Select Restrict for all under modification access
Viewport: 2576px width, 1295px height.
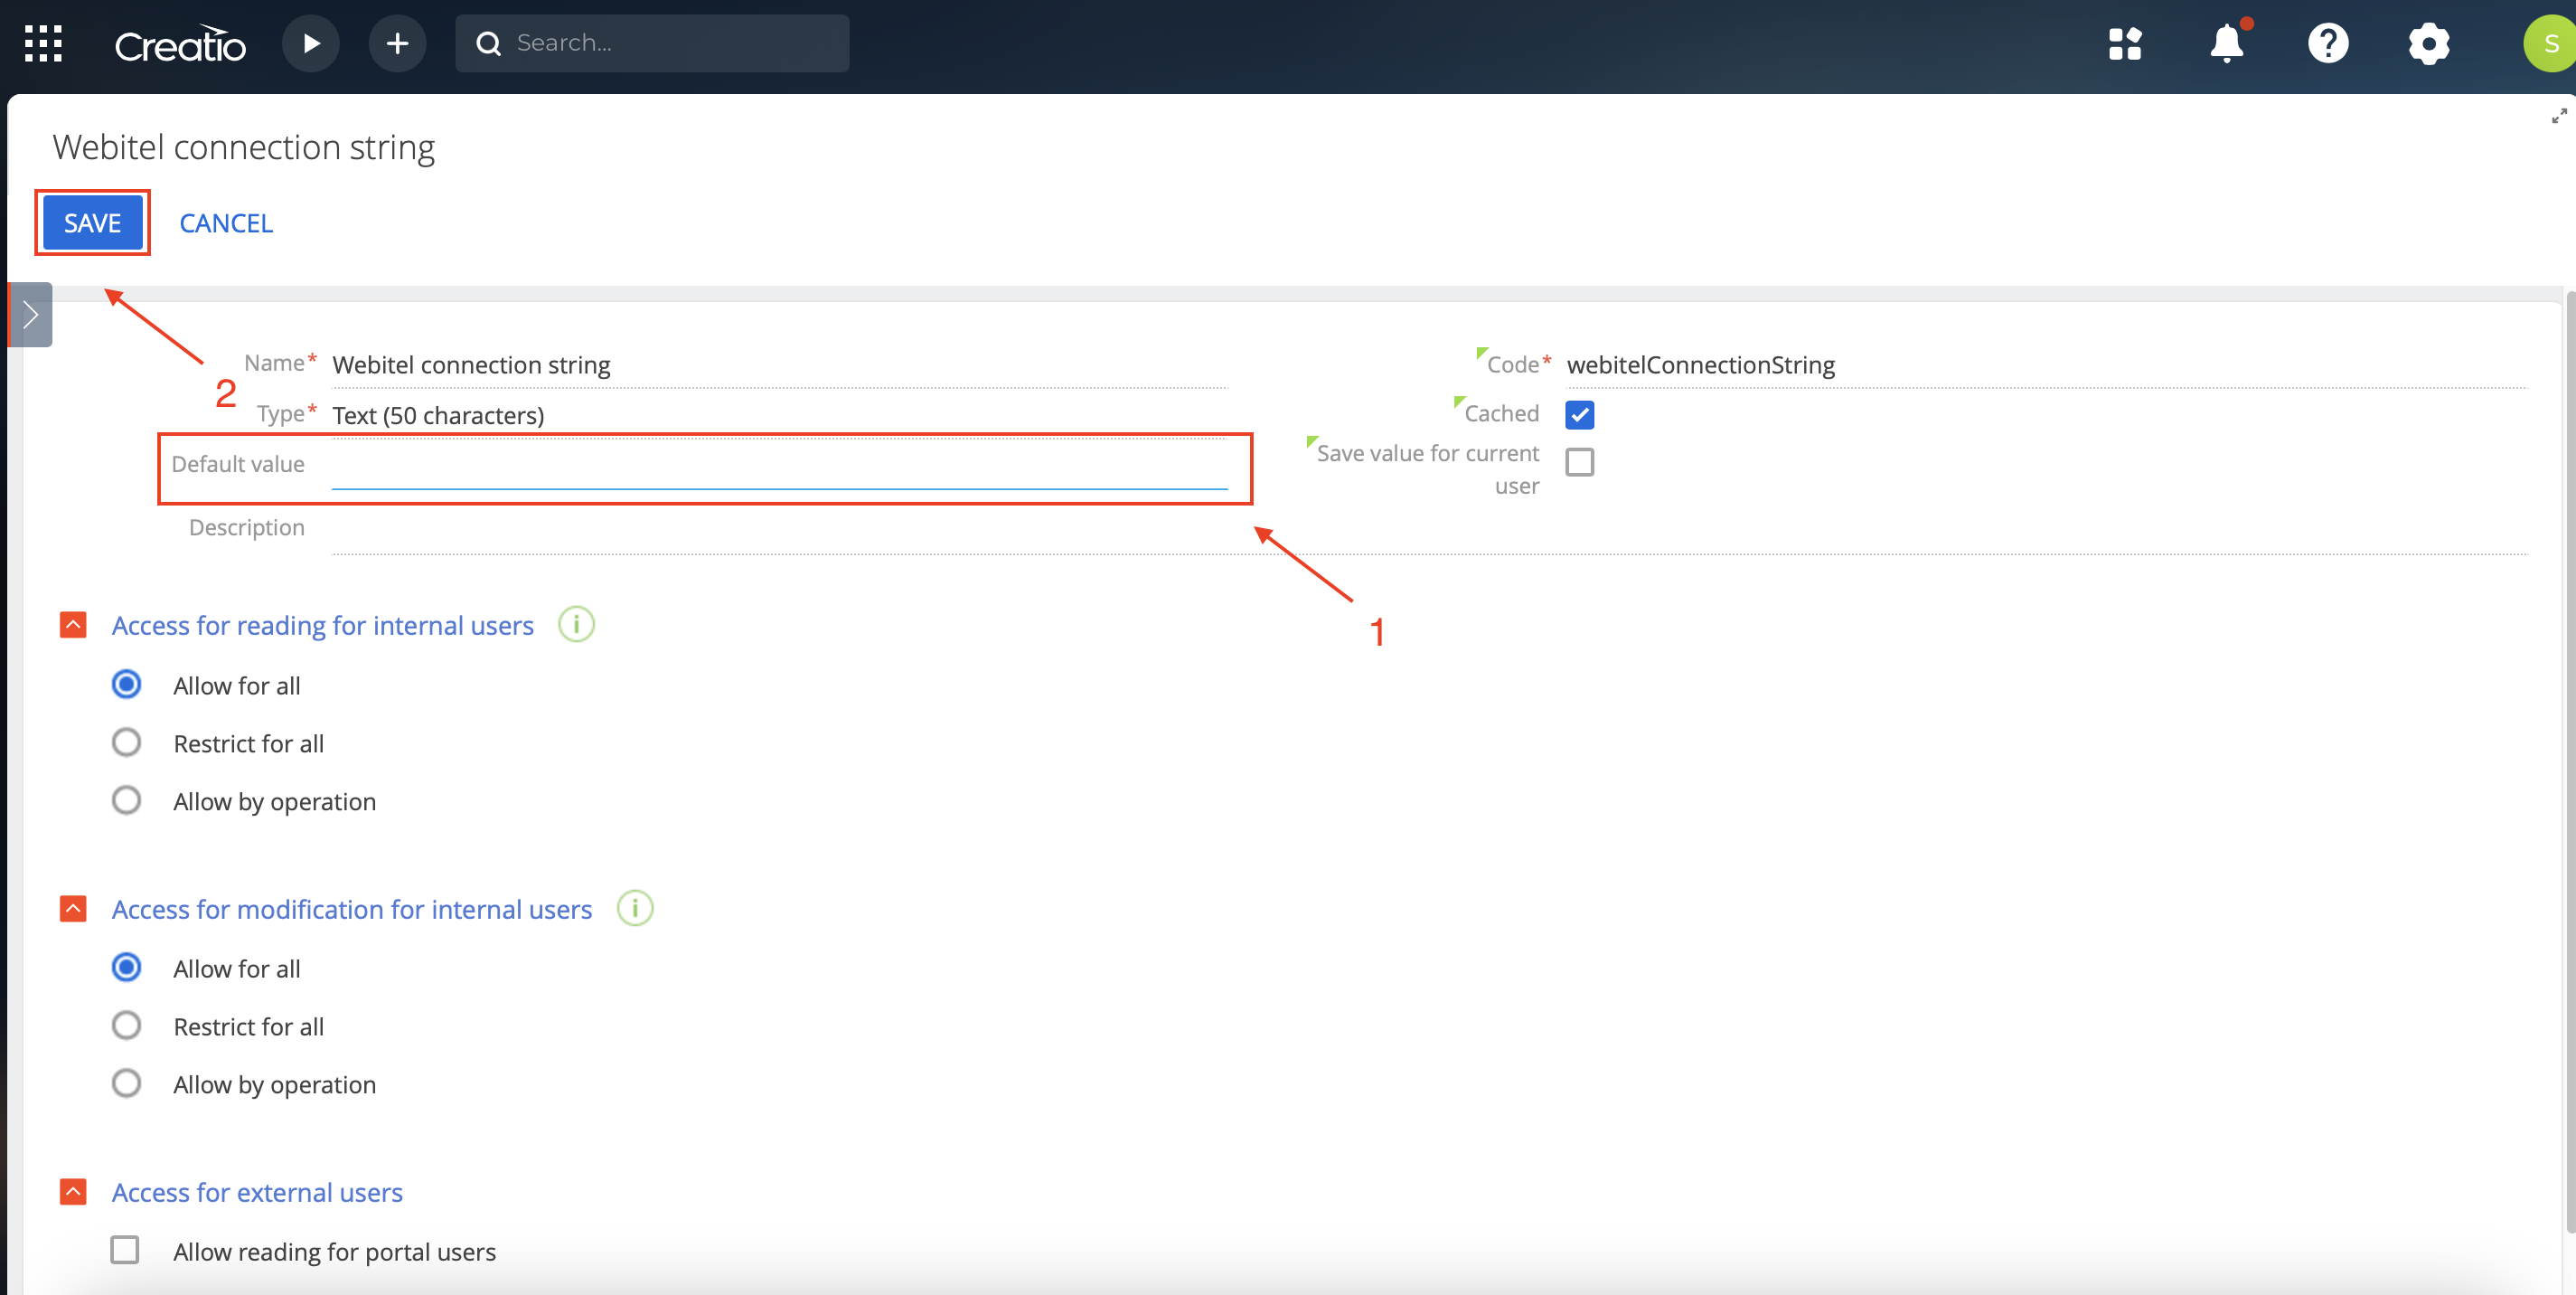(x=126, y=1026)
